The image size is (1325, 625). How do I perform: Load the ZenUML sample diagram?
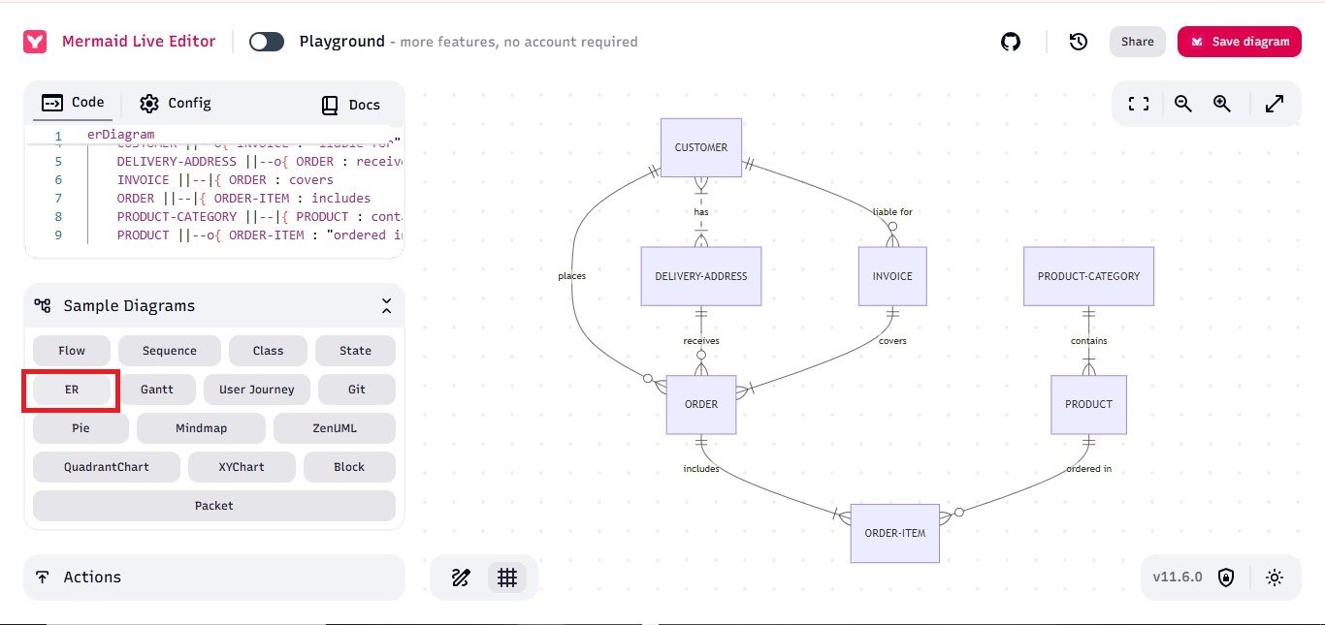335,428
